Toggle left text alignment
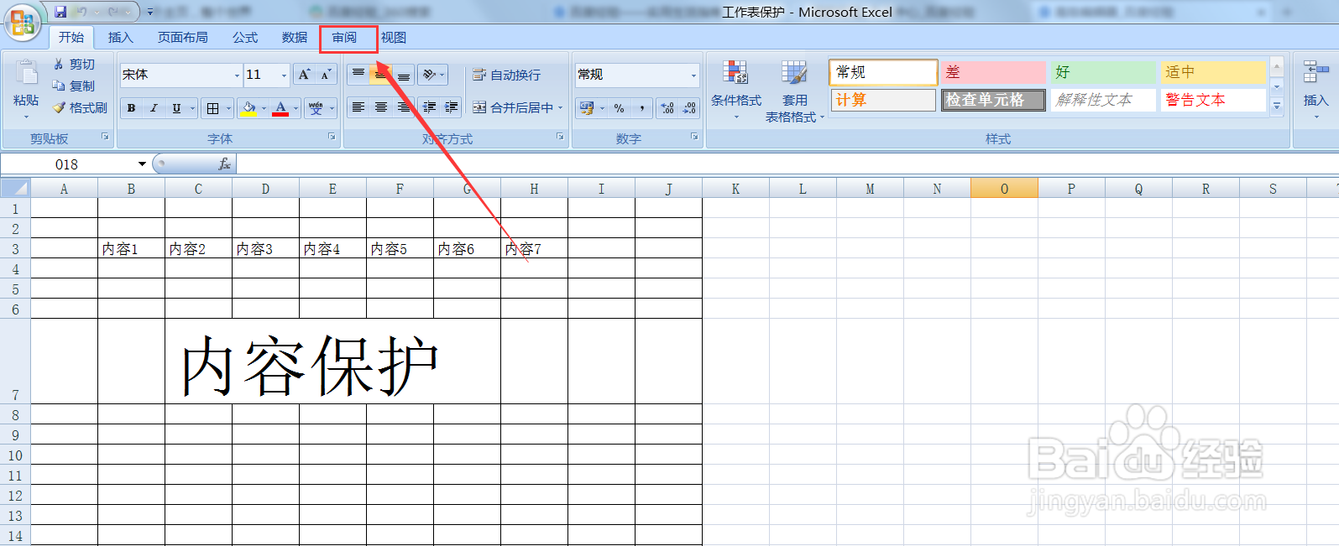The image size is (1339, 546). click(x=358, y=107)
